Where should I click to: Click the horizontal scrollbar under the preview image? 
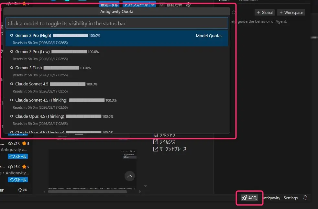click(87, 192)
